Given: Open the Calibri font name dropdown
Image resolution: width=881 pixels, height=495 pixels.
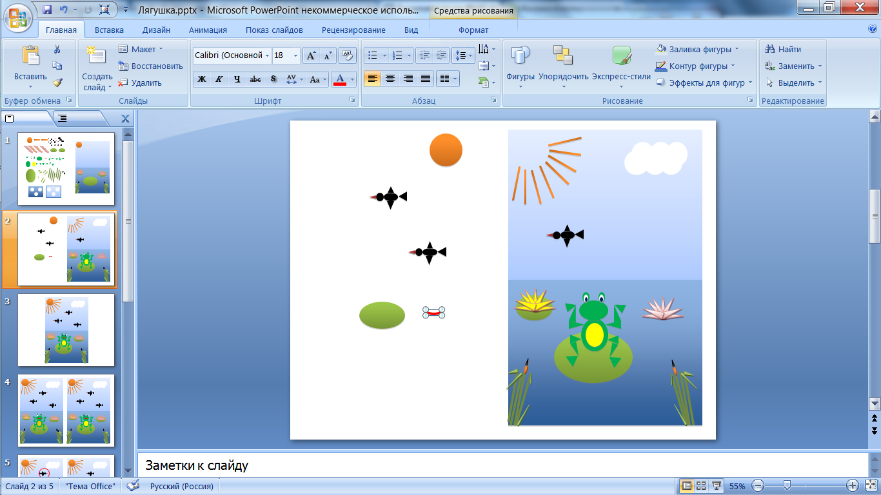Looking at the screenshot, I should 268,55.
